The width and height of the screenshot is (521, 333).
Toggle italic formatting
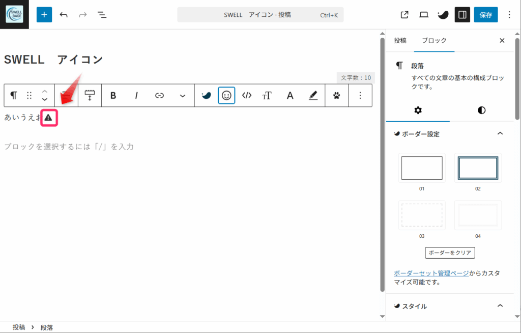point(136,96)
